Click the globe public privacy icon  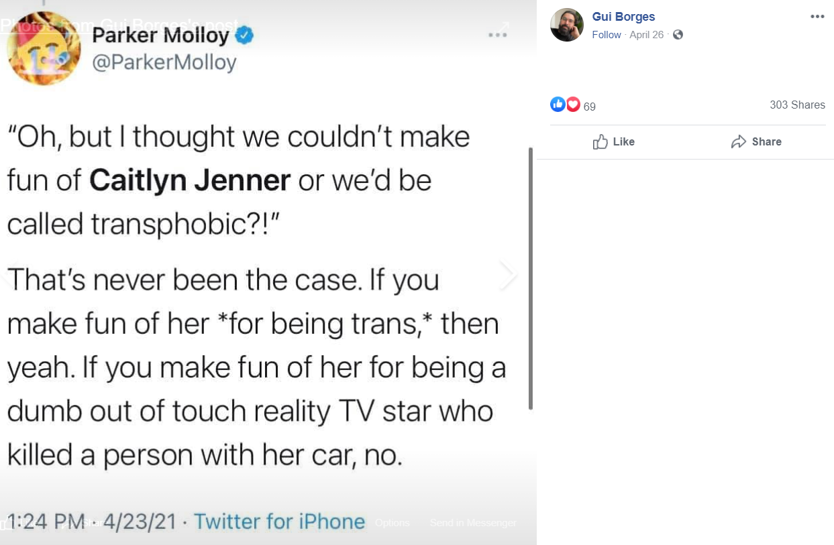678,35
